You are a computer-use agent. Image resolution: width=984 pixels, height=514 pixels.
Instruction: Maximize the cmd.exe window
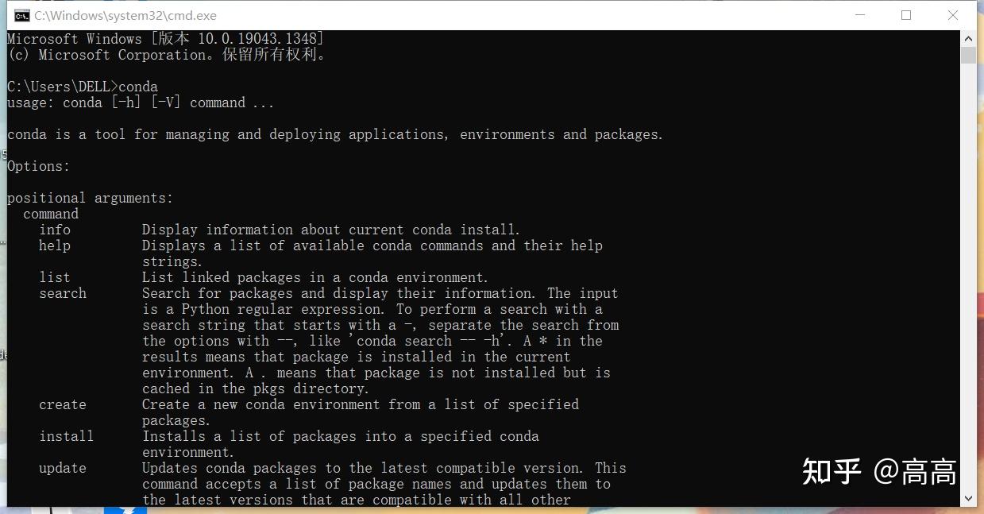906,15
